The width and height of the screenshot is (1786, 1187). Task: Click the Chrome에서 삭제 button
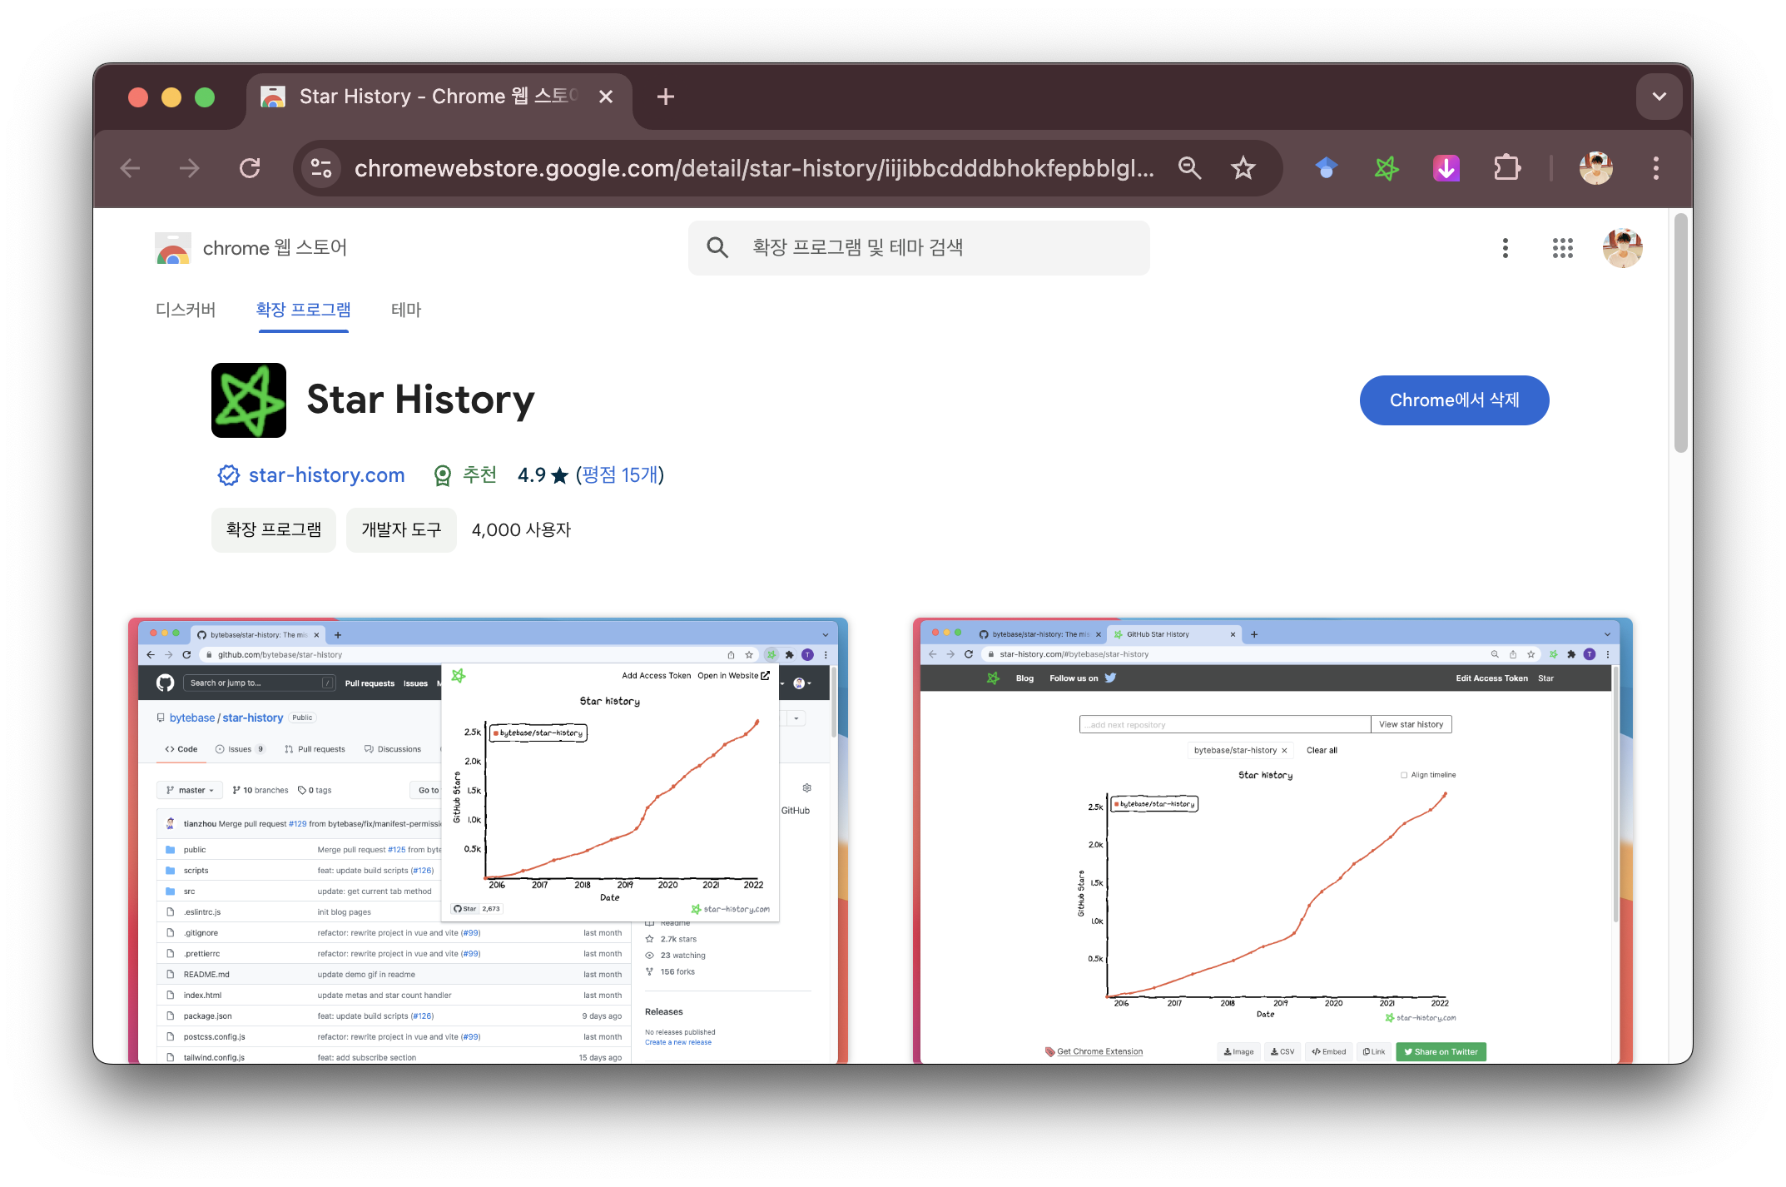tap(1454, 400)
